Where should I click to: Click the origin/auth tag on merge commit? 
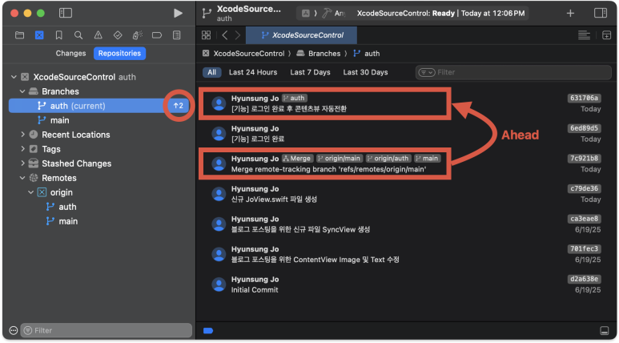388,159
